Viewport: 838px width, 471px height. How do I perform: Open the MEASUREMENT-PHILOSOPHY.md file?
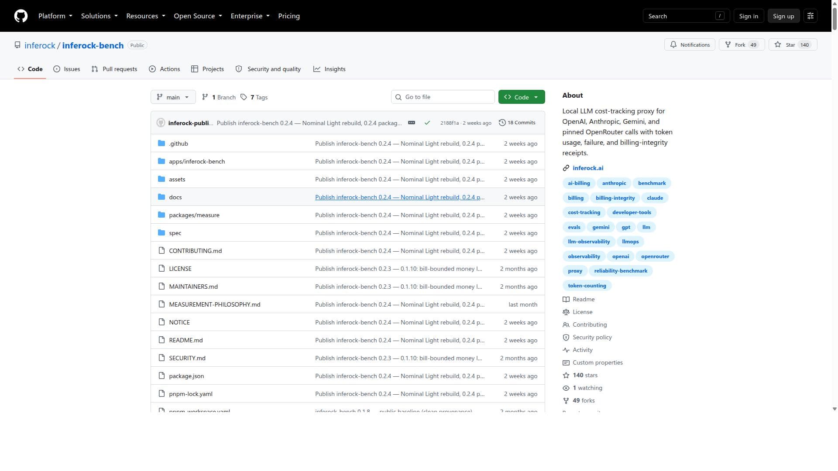click(215, 304)
